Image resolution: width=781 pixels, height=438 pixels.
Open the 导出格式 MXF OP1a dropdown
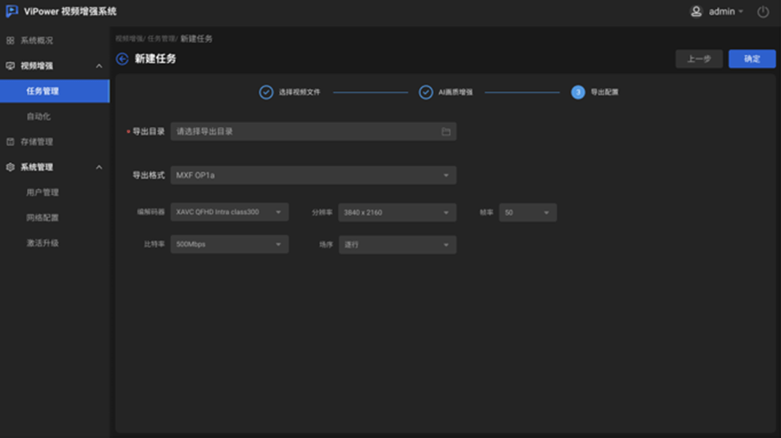(313, 175)
